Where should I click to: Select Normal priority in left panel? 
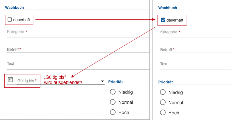[x=113, y=102]
